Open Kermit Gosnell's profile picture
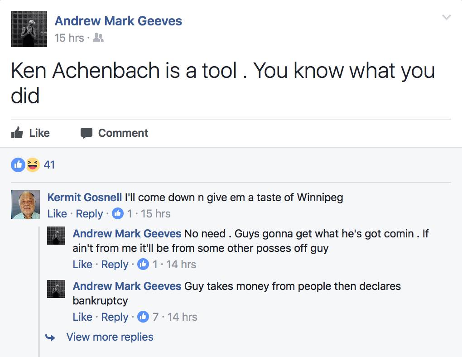 pyautogui.click(x=25, y=205)
